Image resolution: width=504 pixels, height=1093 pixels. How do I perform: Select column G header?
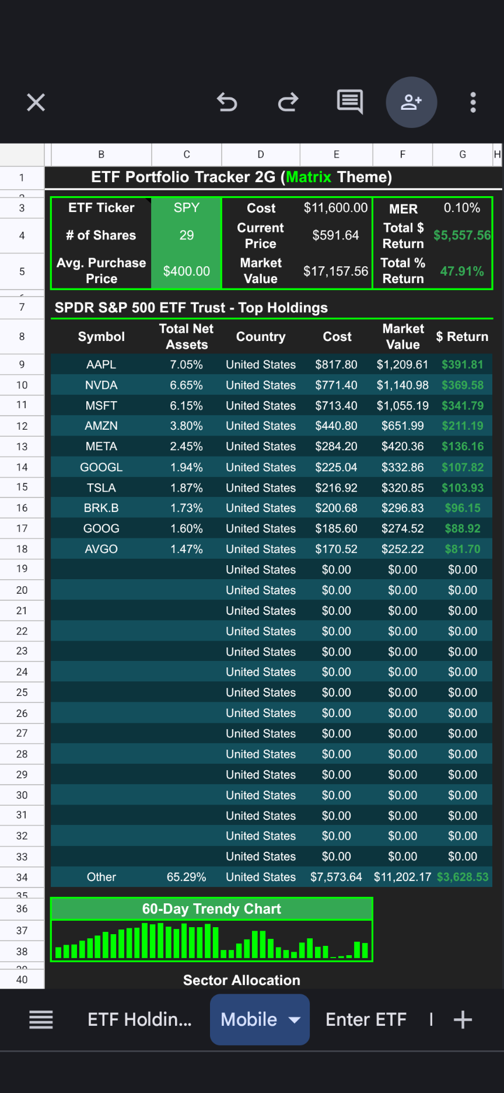463,155
